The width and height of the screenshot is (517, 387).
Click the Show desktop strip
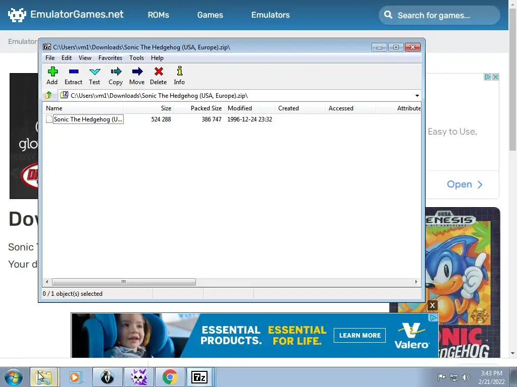[x=514, y=377]
